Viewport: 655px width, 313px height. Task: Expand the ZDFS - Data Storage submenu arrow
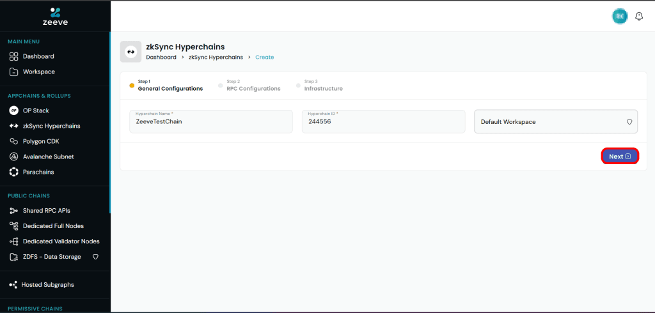(x=95, y=257)
